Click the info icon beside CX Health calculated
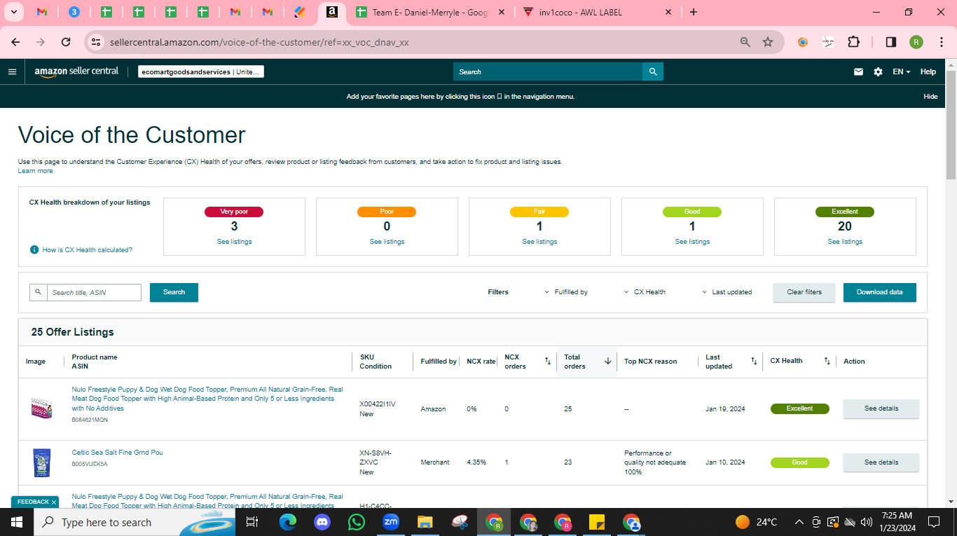This screenshot has width=957, height=536. coord(34,249)
